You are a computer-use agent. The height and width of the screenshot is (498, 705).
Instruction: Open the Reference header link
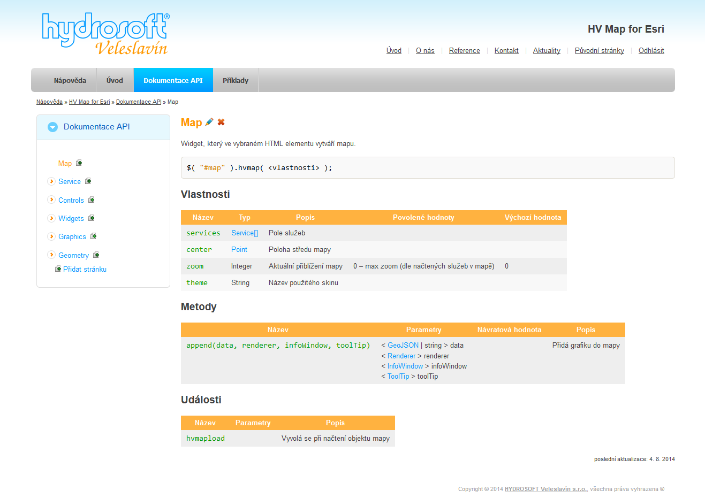(465, 51)
